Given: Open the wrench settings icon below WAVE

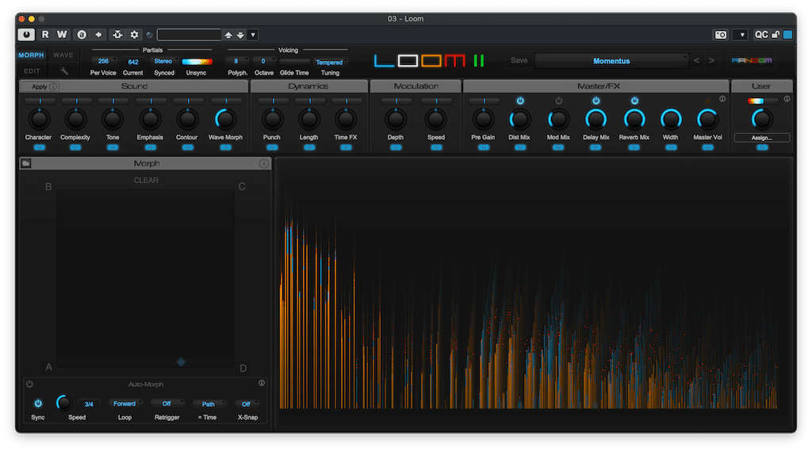Looking at the screenshot, I should click(x=64, y=71).
